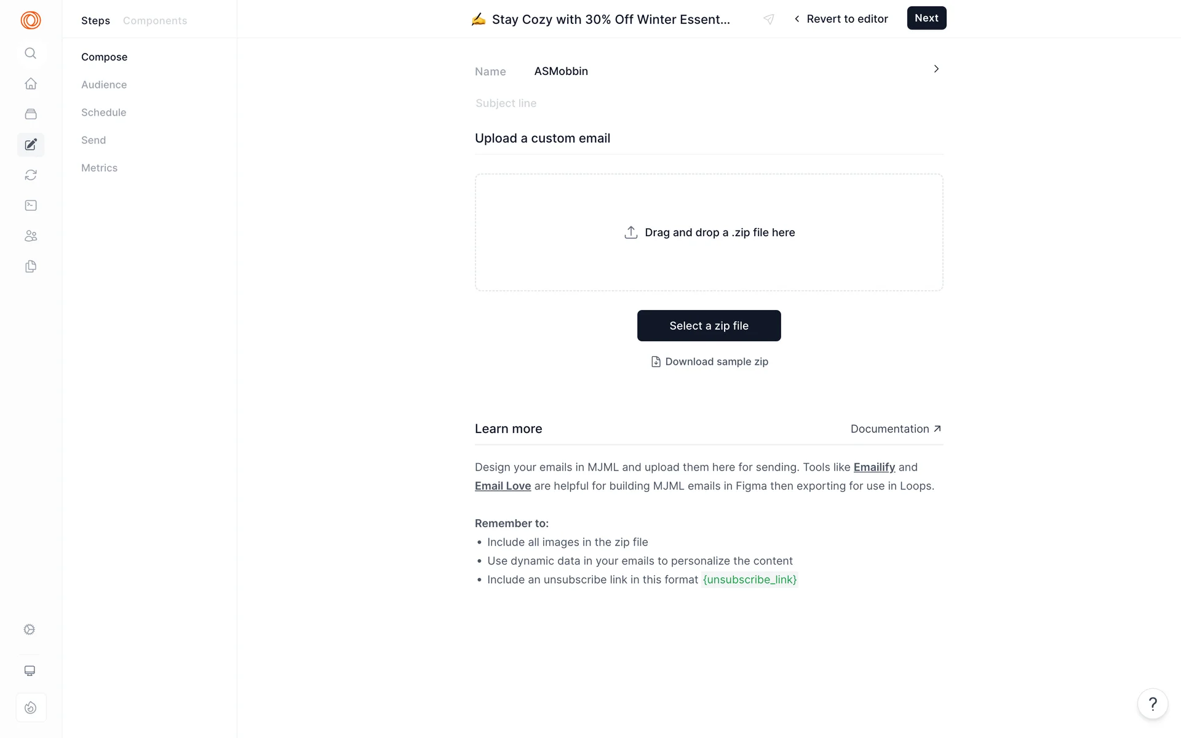Click Revert to editor

(841, 19)
